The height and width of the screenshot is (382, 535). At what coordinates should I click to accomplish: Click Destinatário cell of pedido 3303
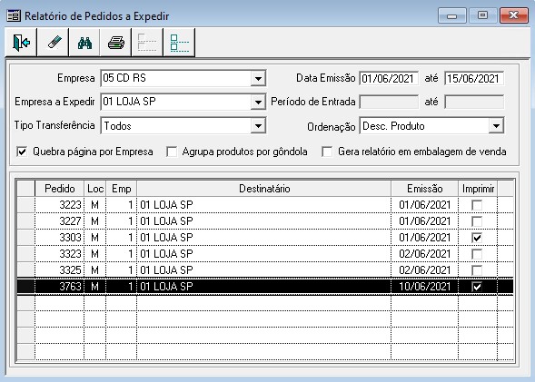pos(264,238)
